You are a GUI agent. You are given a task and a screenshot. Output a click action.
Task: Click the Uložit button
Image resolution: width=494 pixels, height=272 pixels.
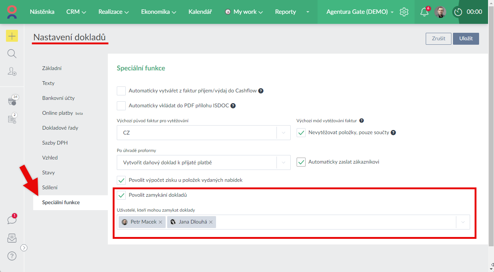pos(466,39)
